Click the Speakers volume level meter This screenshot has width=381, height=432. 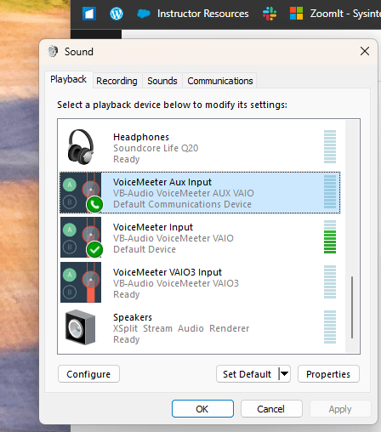(x=330, y=327)
